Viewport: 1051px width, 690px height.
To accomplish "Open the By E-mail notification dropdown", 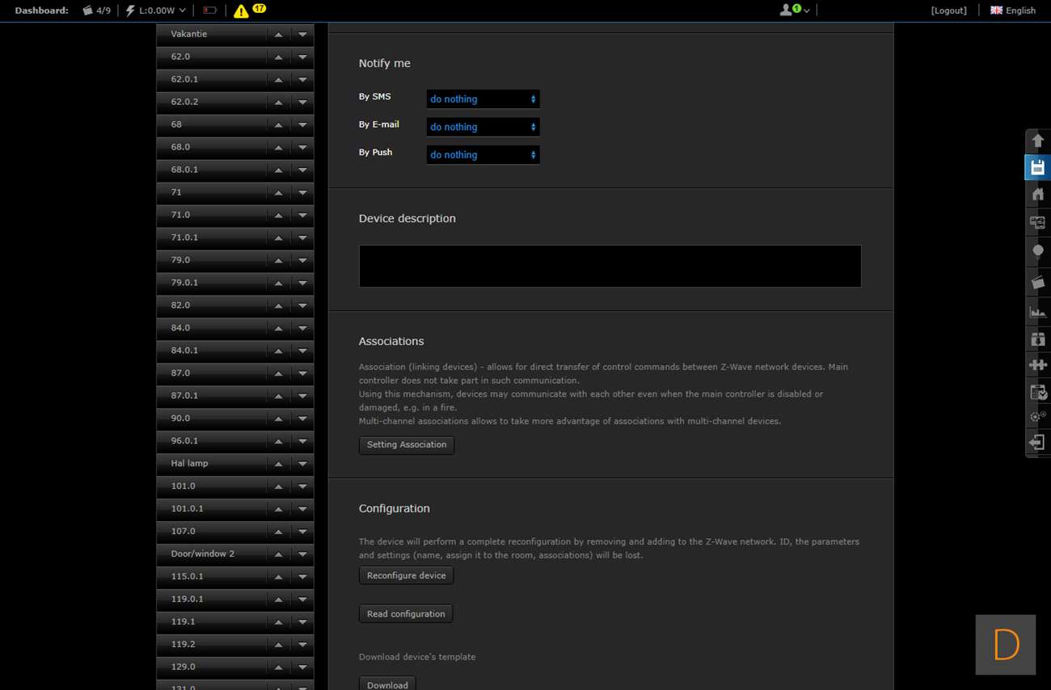I will click(483, 127).
